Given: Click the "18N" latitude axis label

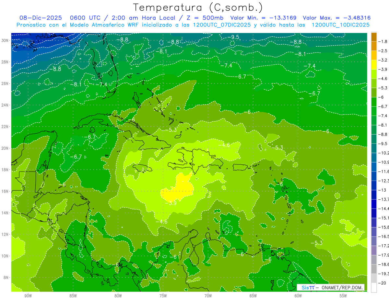Looking at the screenshot, I should pyautogui.click(x=6, y=170).
